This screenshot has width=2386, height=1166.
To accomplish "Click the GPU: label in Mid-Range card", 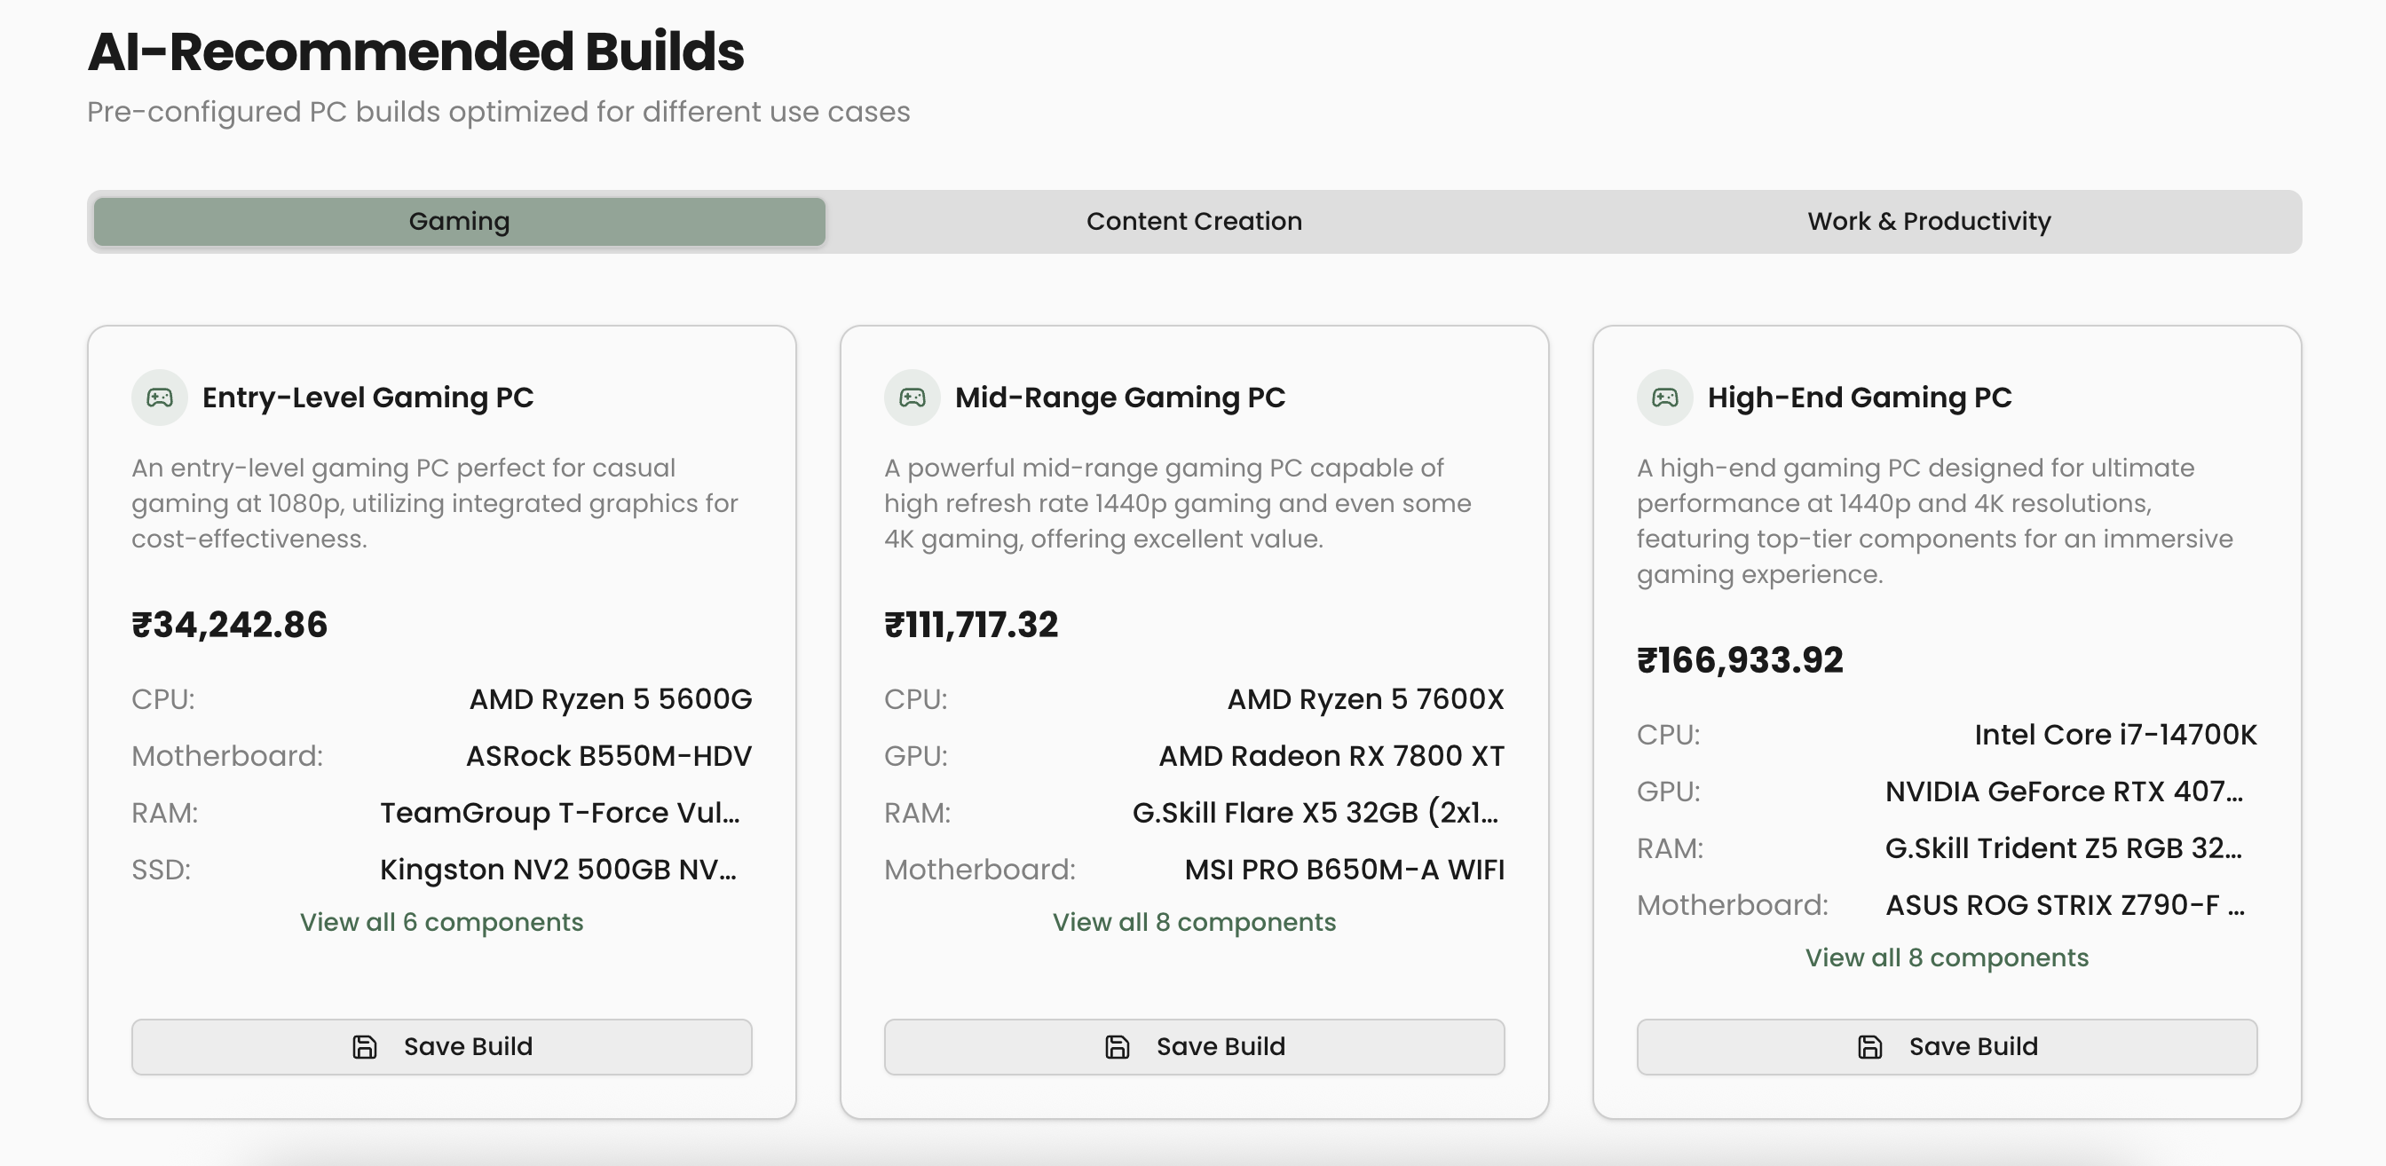I will 916,756.
